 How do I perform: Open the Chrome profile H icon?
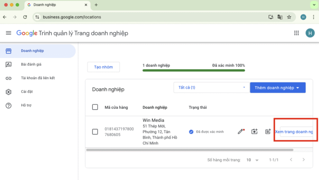click(303, 17)
